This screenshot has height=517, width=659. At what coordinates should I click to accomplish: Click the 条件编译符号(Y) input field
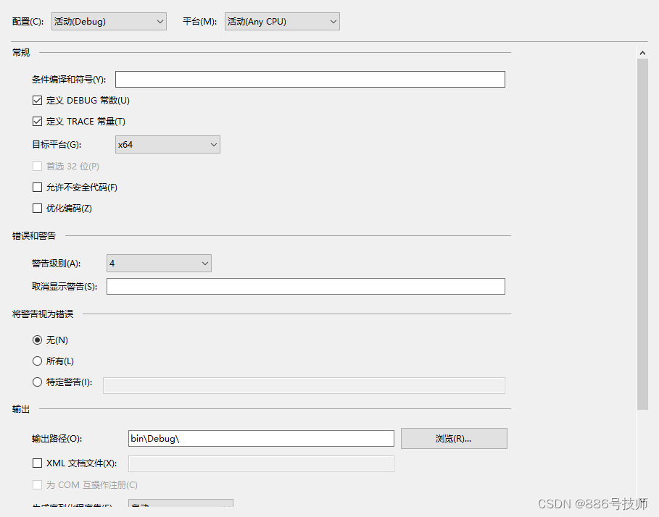coord(310,79)
